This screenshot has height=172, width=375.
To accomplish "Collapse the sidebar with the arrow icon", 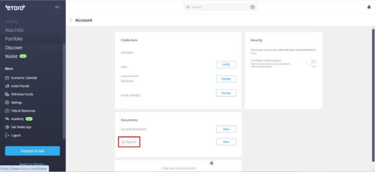I will pyautogui.click(x=58, y=7).
